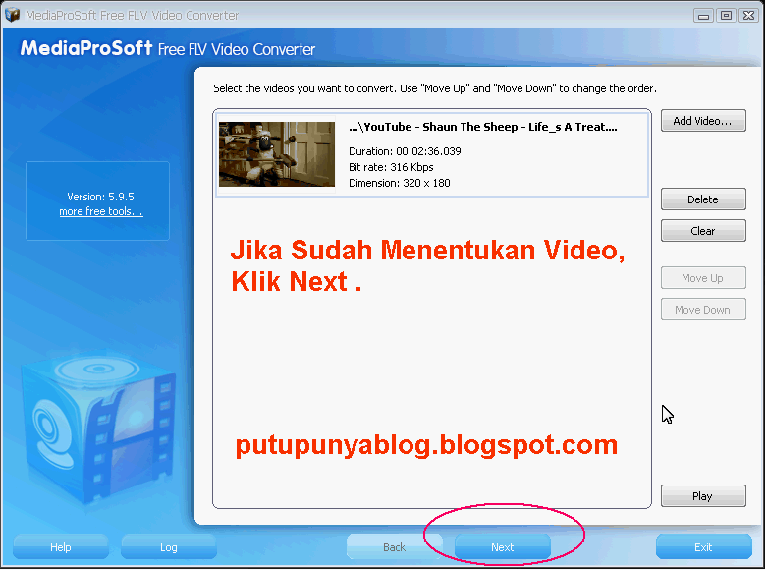Click the Version: 5.9.5 label
This screenshot has width=765, height=570.
100,197
